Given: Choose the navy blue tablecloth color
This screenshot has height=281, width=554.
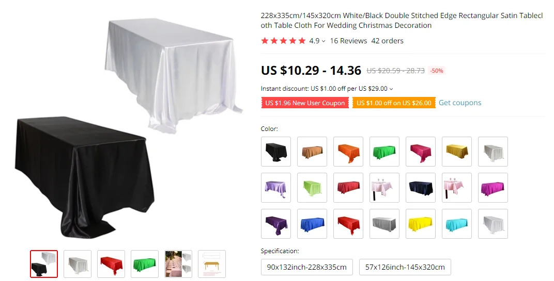Looking at the screenshot, I should pos(421,188).
